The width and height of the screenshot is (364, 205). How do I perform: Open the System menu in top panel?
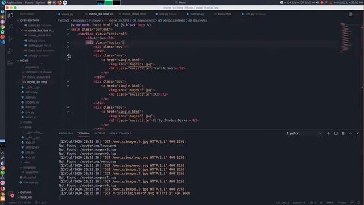tap(41, 2)
